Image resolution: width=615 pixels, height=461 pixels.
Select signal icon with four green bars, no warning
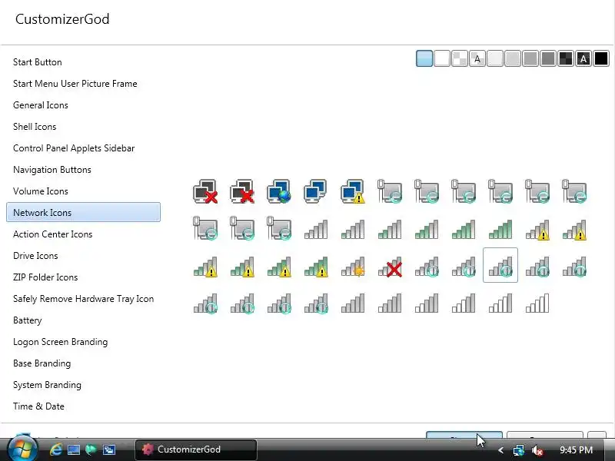point(464,229)
